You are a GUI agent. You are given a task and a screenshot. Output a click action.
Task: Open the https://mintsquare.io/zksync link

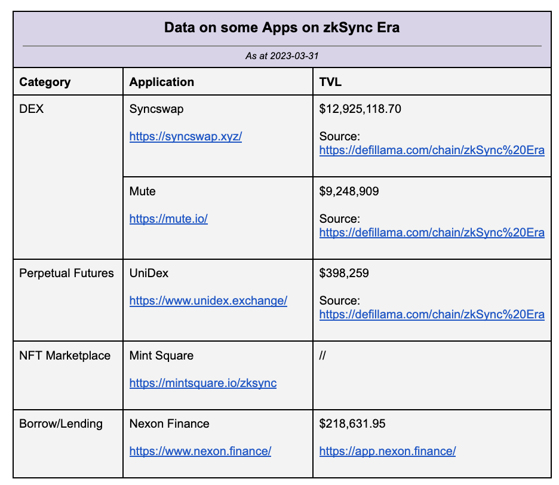pos(203,383)
